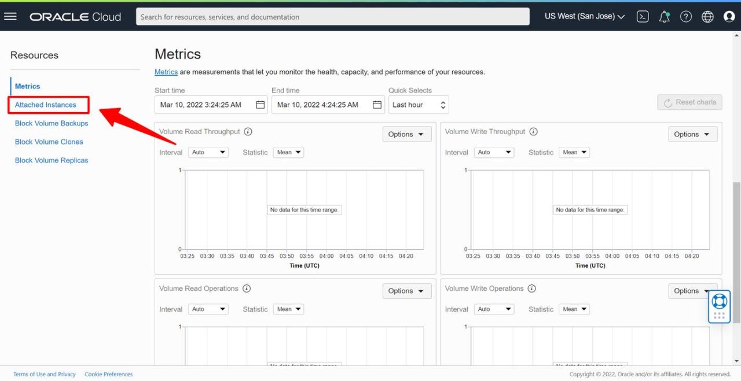Image resolution: width=741 pixels, height=381 pixels.
Task: Click the End time date field
Action: 328,105
